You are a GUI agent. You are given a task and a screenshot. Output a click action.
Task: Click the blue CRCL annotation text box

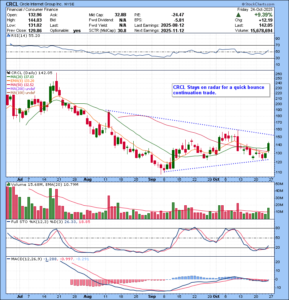click(x=221, y=90)
